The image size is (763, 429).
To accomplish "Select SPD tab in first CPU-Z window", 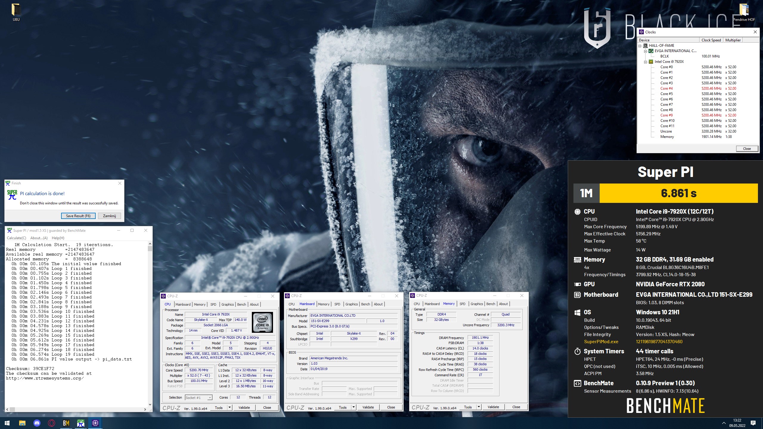I will click(x=213, y=304).
